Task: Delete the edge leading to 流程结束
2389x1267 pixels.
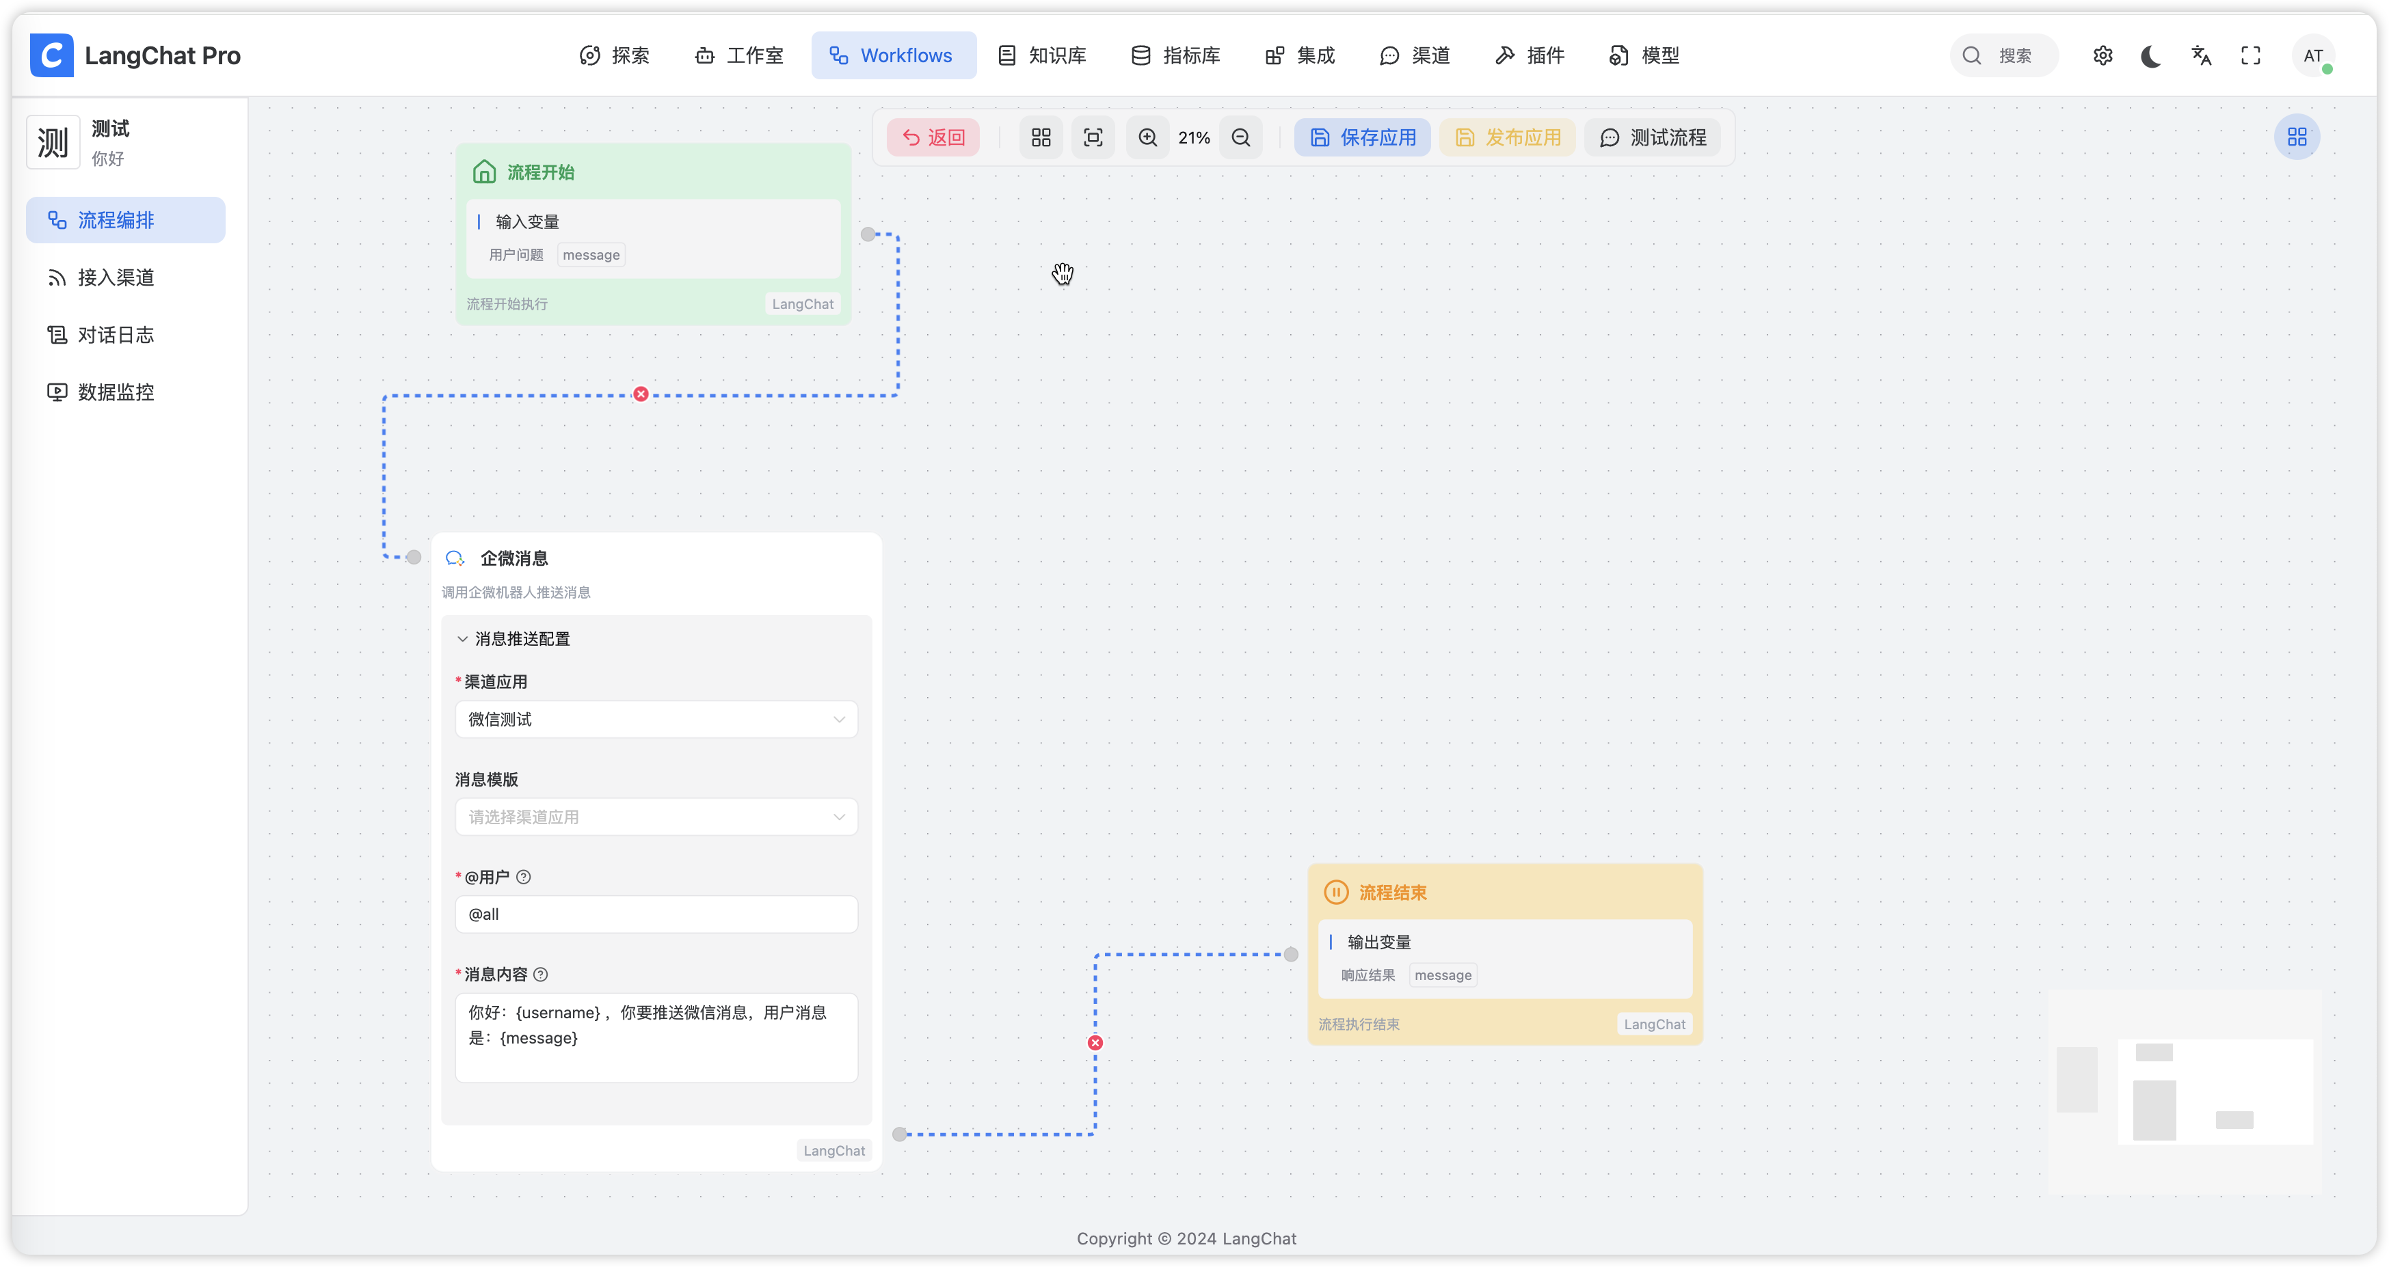Action: point(1095,1043)
